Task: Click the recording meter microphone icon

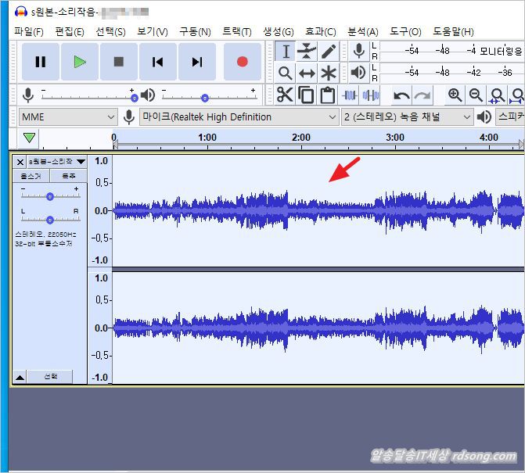Action: (x=359, y=51)
